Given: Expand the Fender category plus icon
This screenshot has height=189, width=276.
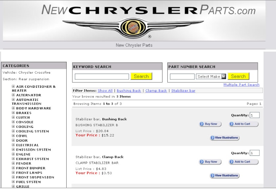Looking at the screenshot, I should pyautogui.click(x=13, y=163).
